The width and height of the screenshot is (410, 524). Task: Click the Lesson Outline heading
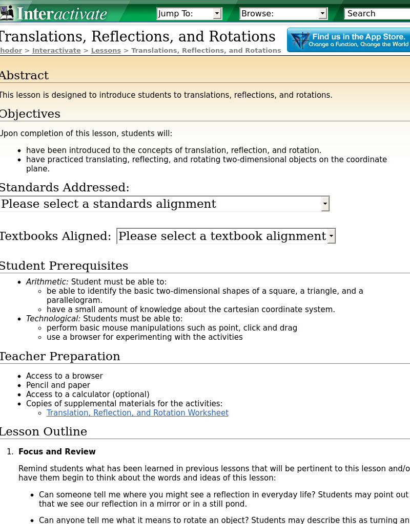44,431
